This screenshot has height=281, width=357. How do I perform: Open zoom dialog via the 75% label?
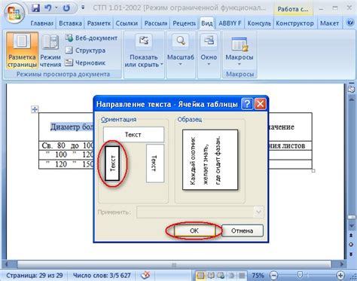point(258,276)
